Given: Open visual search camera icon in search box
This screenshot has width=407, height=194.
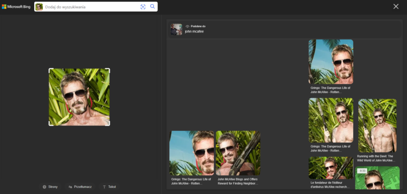Looking at the screenshot, I should 143,7.
